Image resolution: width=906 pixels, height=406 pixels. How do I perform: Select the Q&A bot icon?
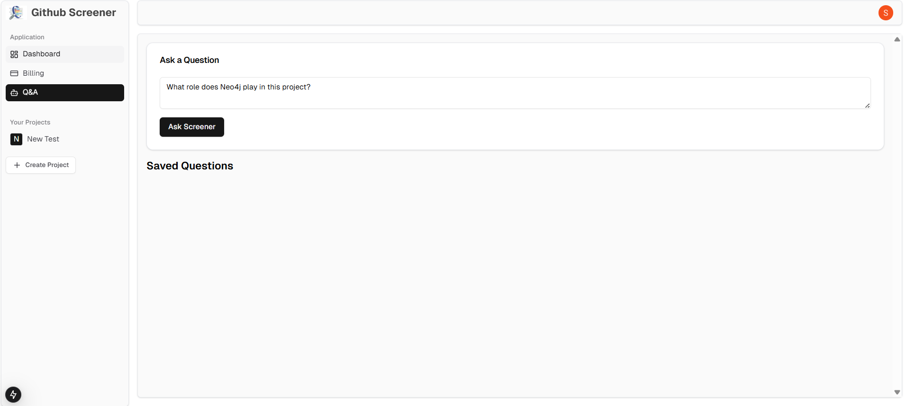pos(14,92)
